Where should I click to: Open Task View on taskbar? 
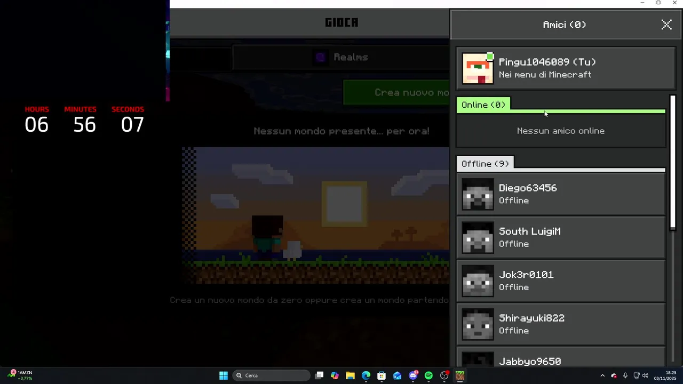click(x=319, y=375)
